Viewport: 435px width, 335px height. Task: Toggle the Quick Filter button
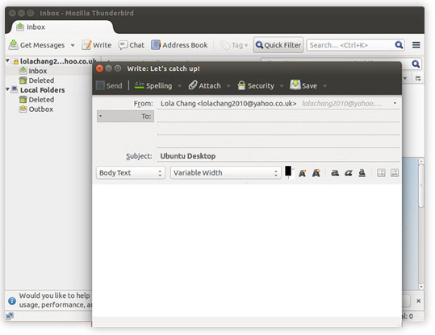click(278, 45)
